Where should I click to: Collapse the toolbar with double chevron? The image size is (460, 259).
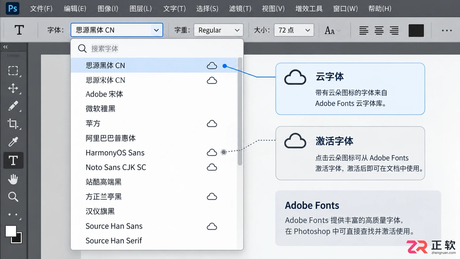tap(5, 47)
